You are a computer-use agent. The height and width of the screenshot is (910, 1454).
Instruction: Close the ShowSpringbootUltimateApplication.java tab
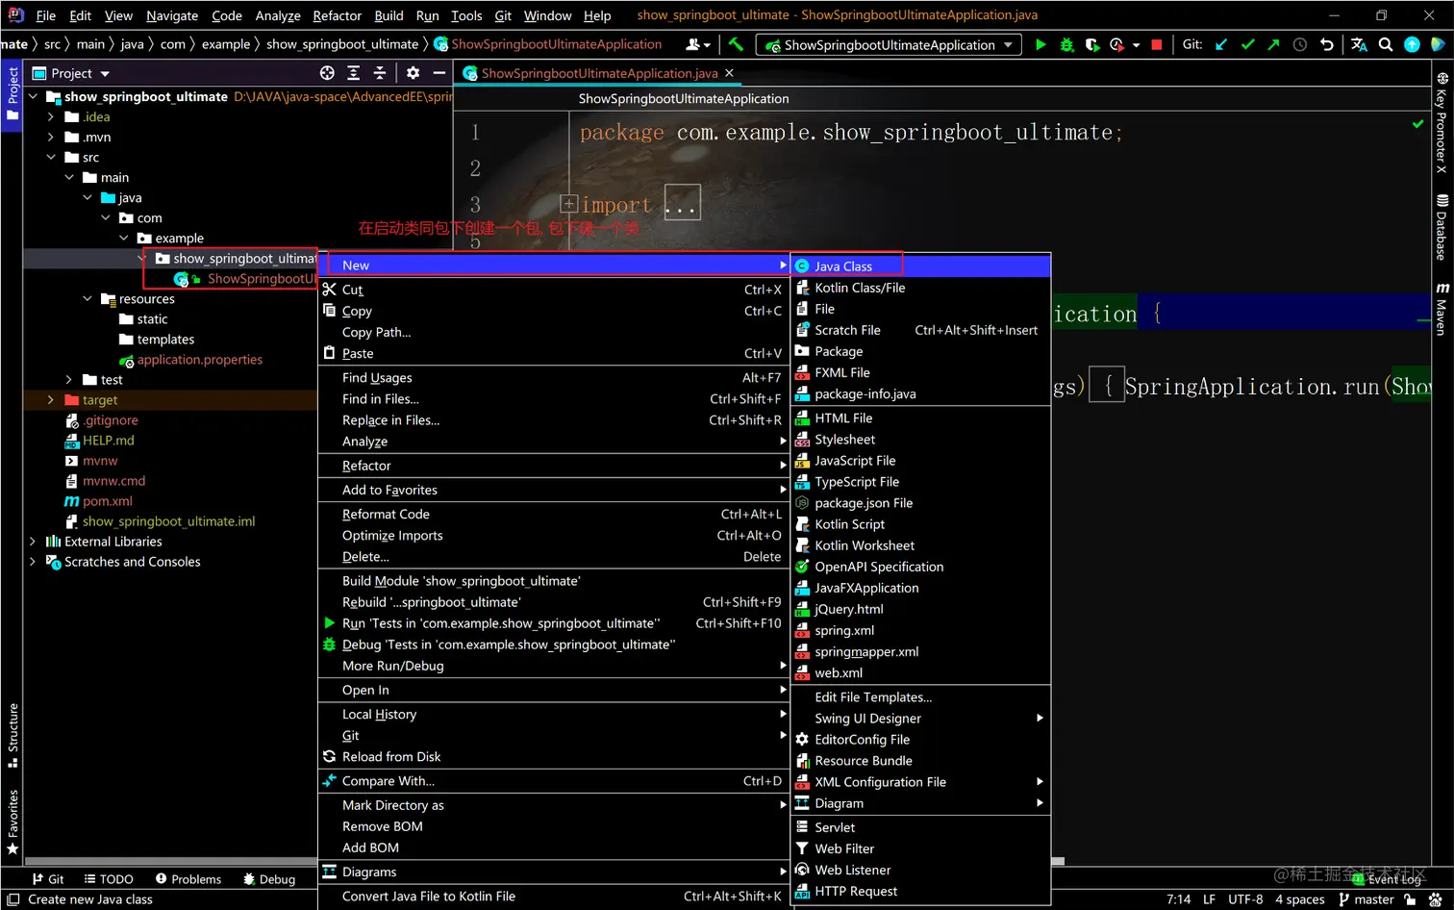[x=729, y=73]
